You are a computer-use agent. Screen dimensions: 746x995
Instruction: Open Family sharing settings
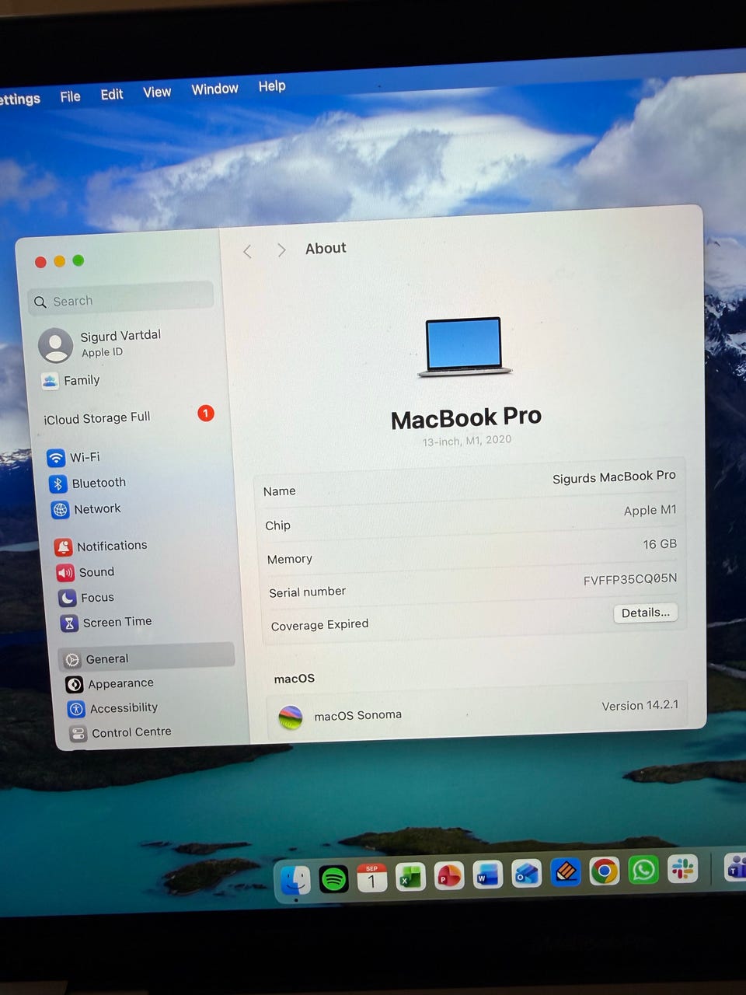tap(71, 380)
